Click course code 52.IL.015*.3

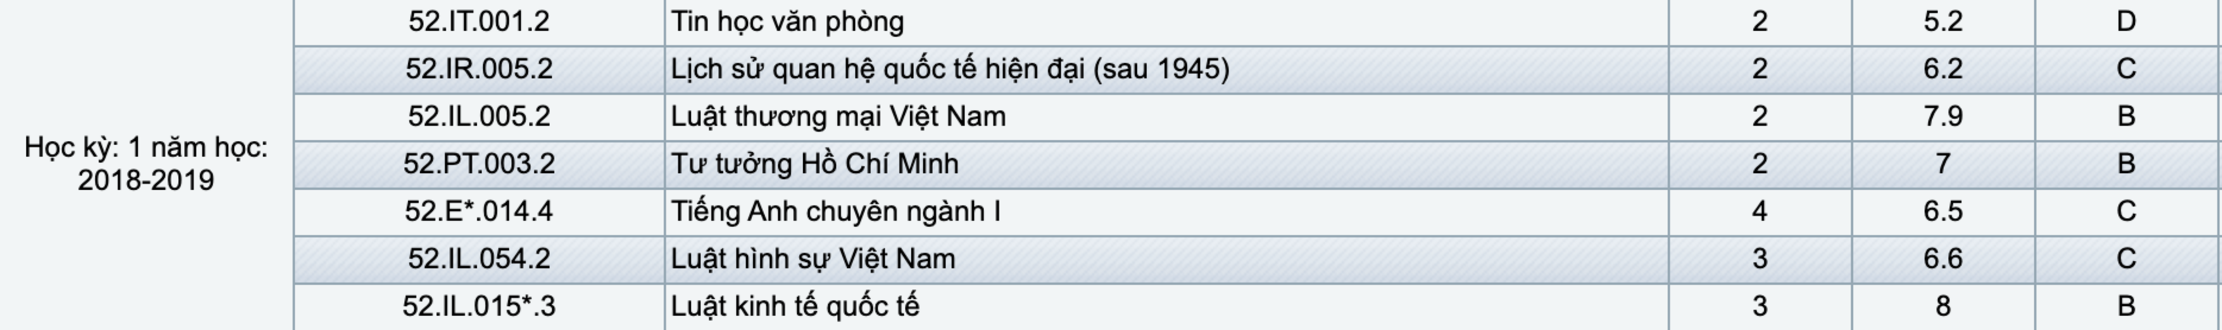[479, 306]
